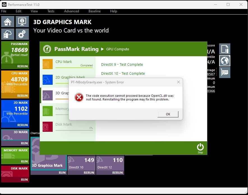Open the save results document icon

[224, 49]
